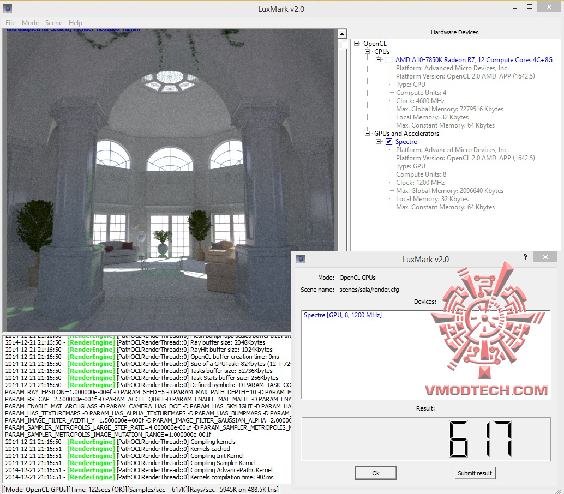Screen dimensions: 564x494
Task: Select the Spectre label in hardware tree
Action: click(406, 142)
